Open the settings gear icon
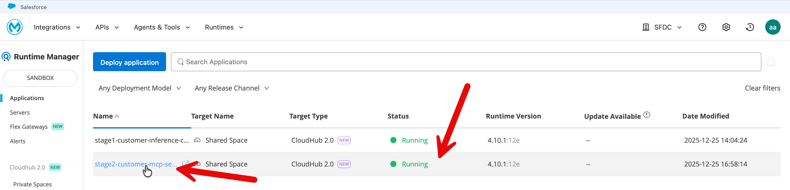 pos(726,27)
